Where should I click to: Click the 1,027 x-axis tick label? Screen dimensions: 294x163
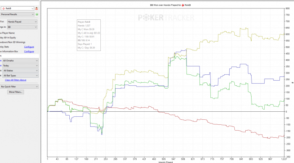[284, 159]
